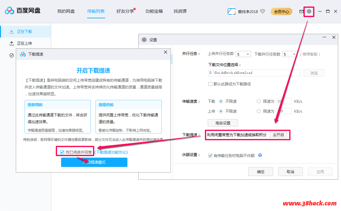
Task: Expand 下载并行任务数 dropdown
Action: click(289, 54)
